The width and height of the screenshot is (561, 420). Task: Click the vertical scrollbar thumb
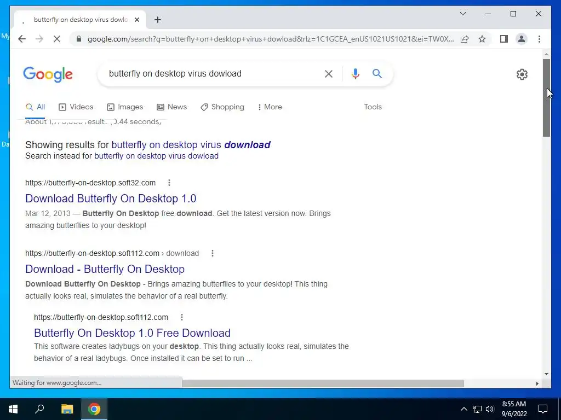point(546,97)
